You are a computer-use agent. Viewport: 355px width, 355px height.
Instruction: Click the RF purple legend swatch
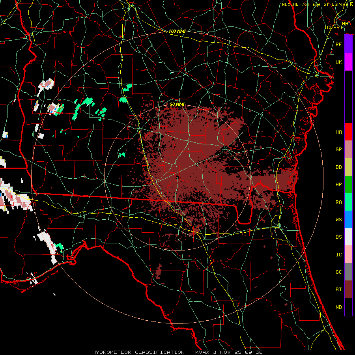click(x=348, y=44)
